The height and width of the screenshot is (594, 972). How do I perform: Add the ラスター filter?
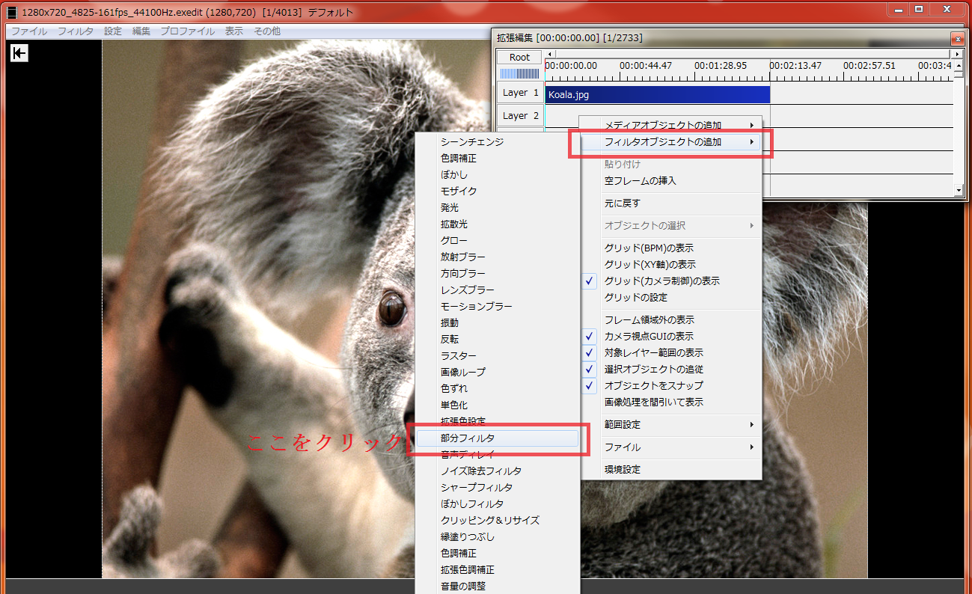(x=498, y=355)
